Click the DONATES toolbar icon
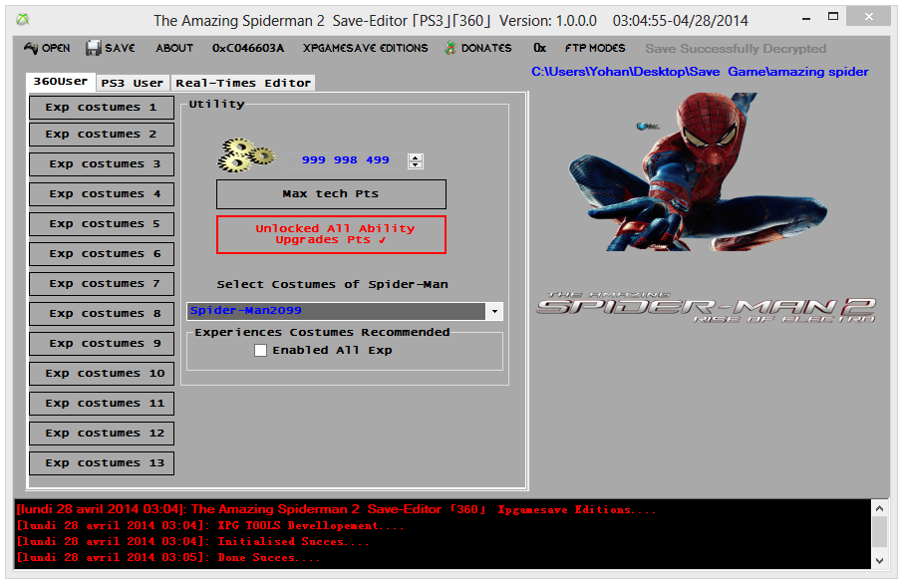The height and width of the screenshot is (586, 905). click(x=452, y=48)
